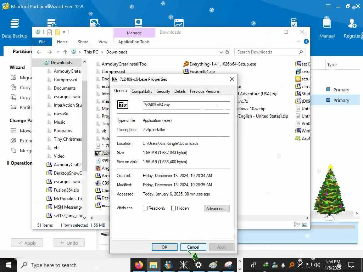Click the Everything search tray icon
This screenshot has height=272, width=363.
tap(292, 265)
